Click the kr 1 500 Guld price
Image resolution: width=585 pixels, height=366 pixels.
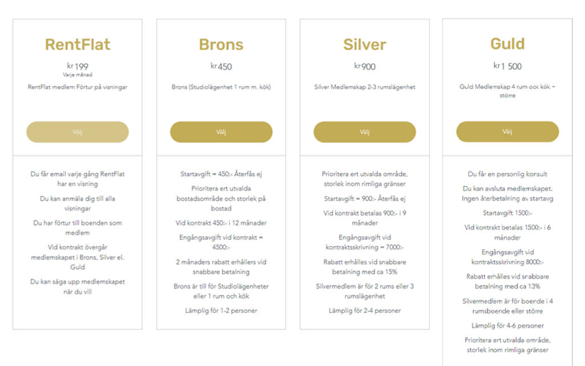click(507, 66)
